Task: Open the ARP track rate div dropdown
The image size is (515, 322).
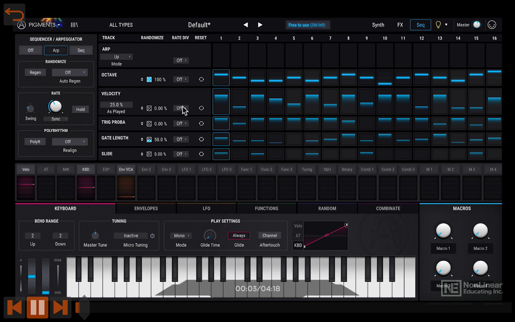Action: click(181, 60)
